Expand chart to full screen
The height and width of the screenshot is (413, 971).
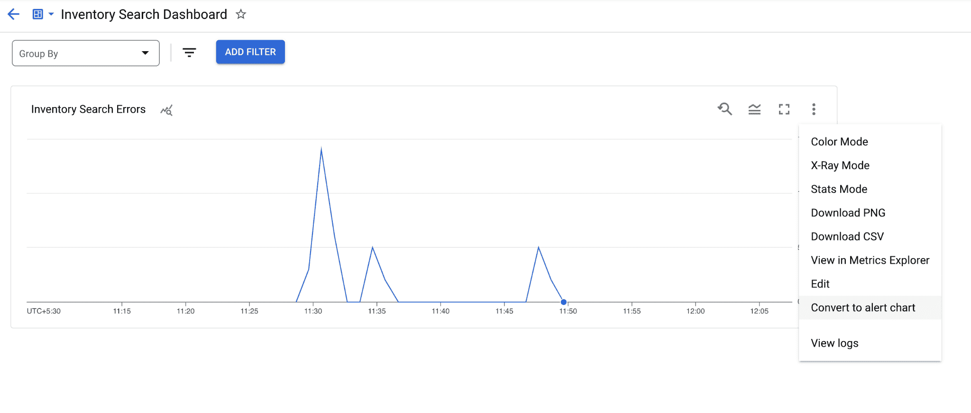coord(784,109)
